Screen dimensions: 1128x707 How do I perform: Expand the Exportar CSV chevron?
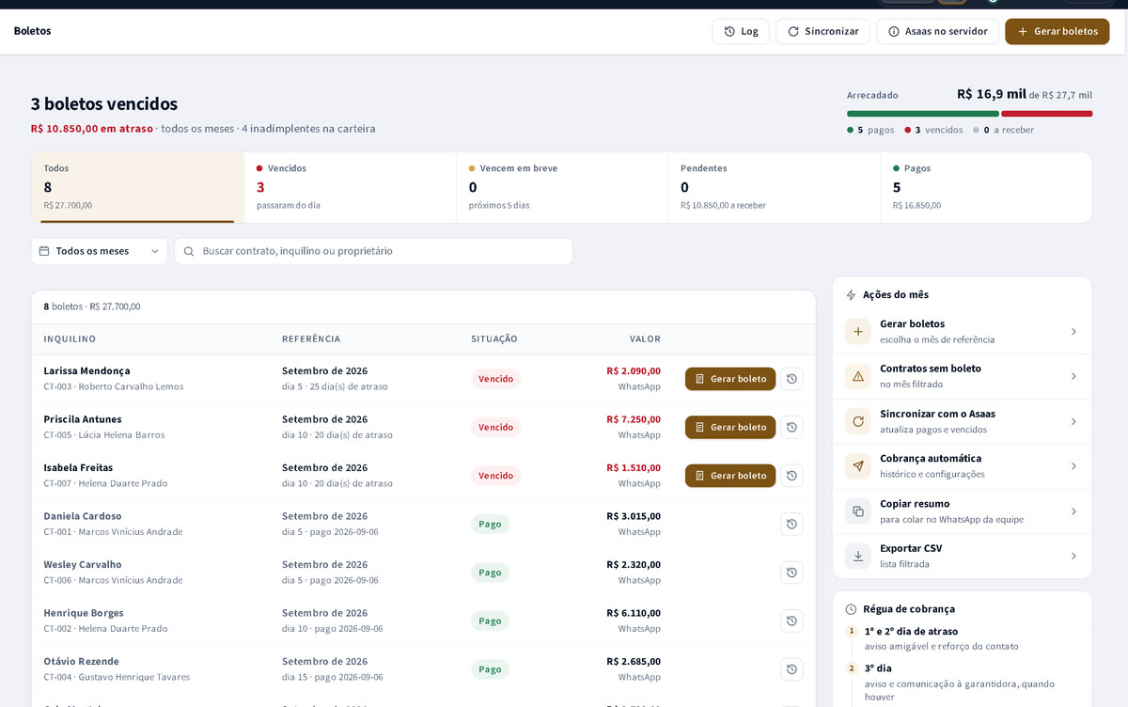tap(1073, 557)
